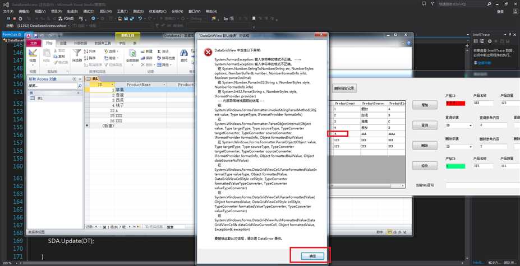Switch to Access 字段 ribbon tab
This screenshot has width=520, height=266.
pyautogui.click(x=122, y=43)
